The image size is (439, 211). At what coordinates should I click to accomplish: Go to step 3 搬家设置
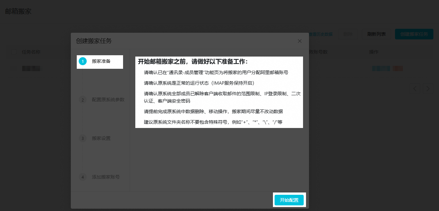[x=101, y=138]
